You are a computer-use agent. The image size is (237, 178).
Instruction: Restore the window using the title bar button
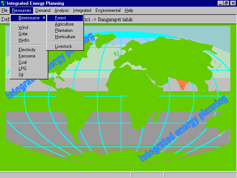226,3
